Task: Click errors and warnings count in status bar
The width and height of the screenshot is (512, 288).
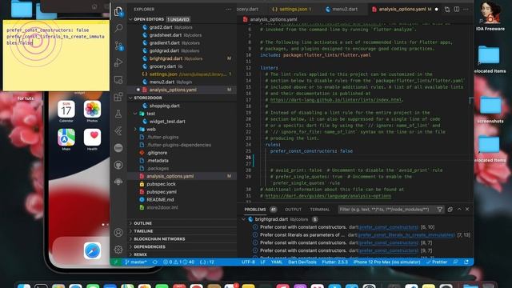Action: (x=179, y=262)
